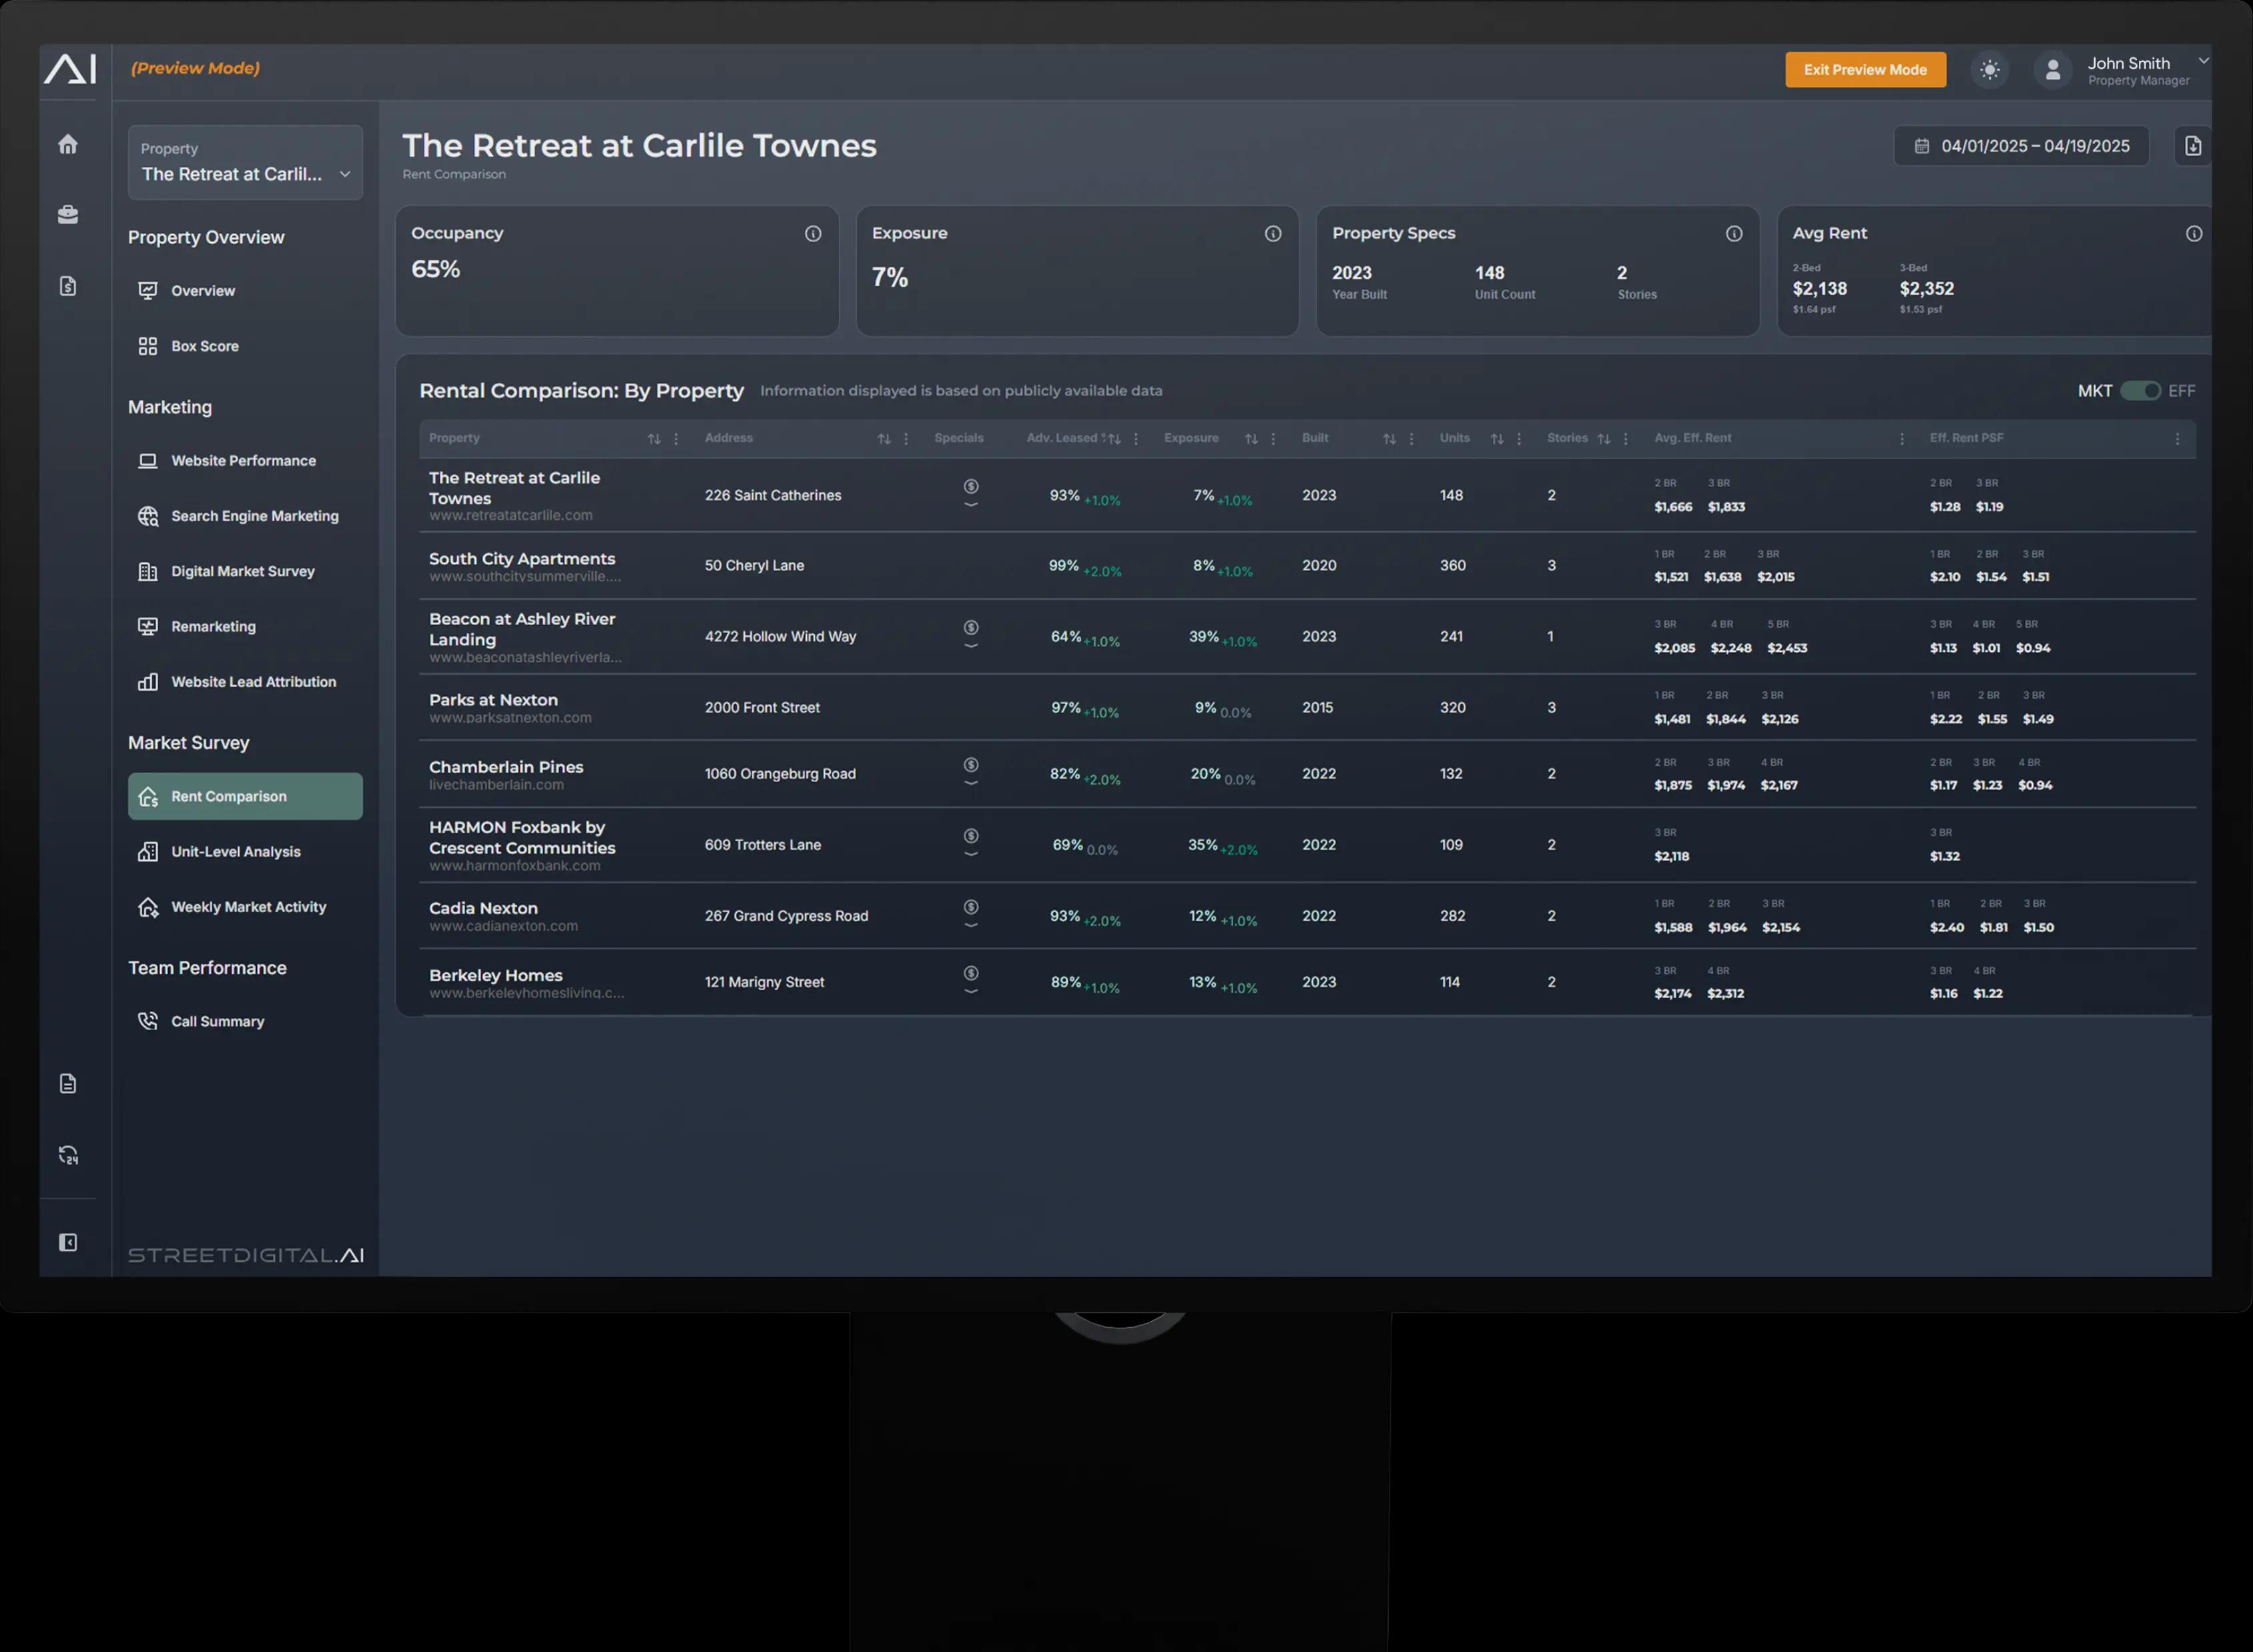
Task: Go to Digital Market Survey page
Action: (x=242, y=571)
